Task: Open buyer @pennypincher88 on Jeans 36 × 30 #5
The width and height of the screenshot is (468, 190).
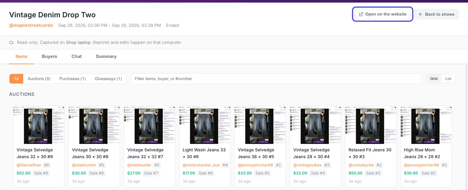Action: pyautogui.click(x=255, y=165)
